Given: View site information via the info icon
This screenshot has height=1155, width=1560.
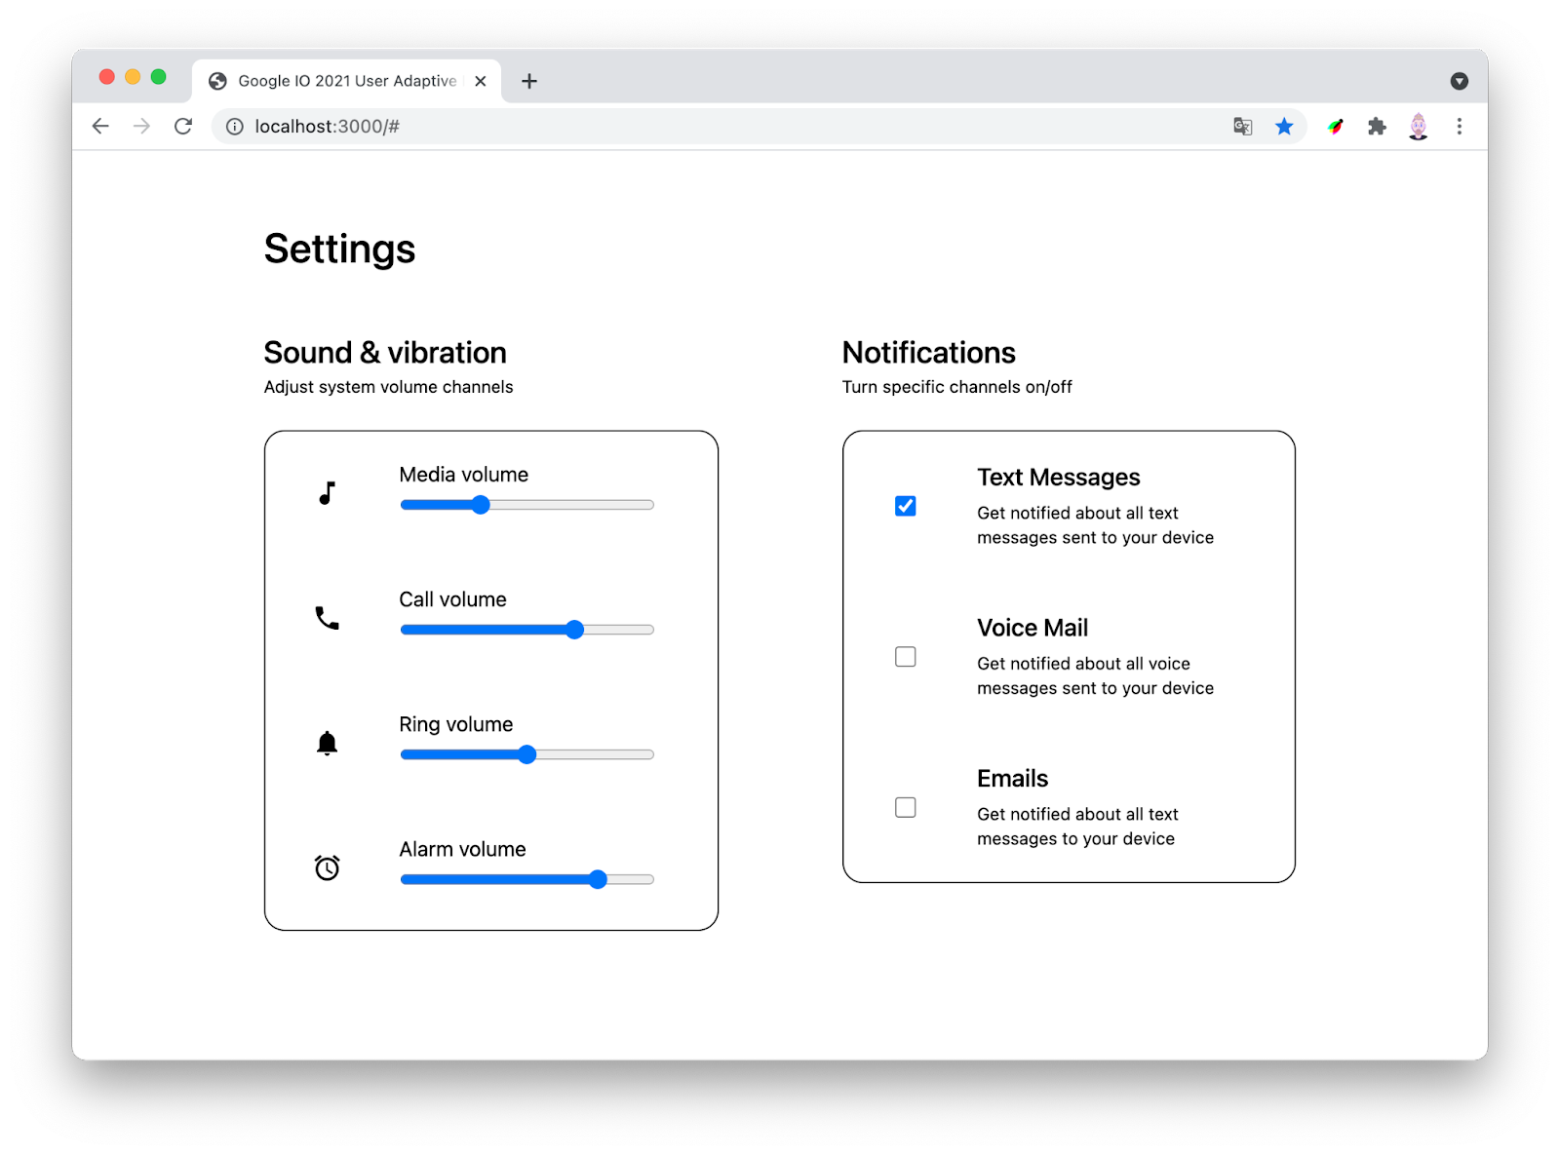Looking at the screenshot, I should tap(235, 127).
